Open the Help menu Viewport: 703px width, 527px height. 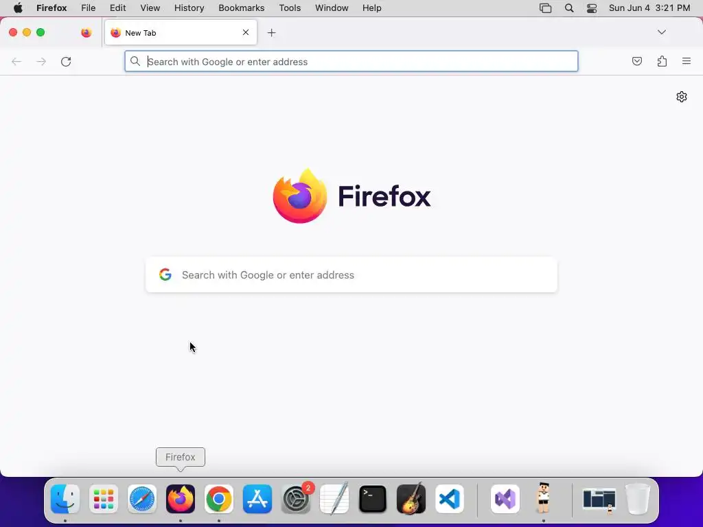click(372, 8)
